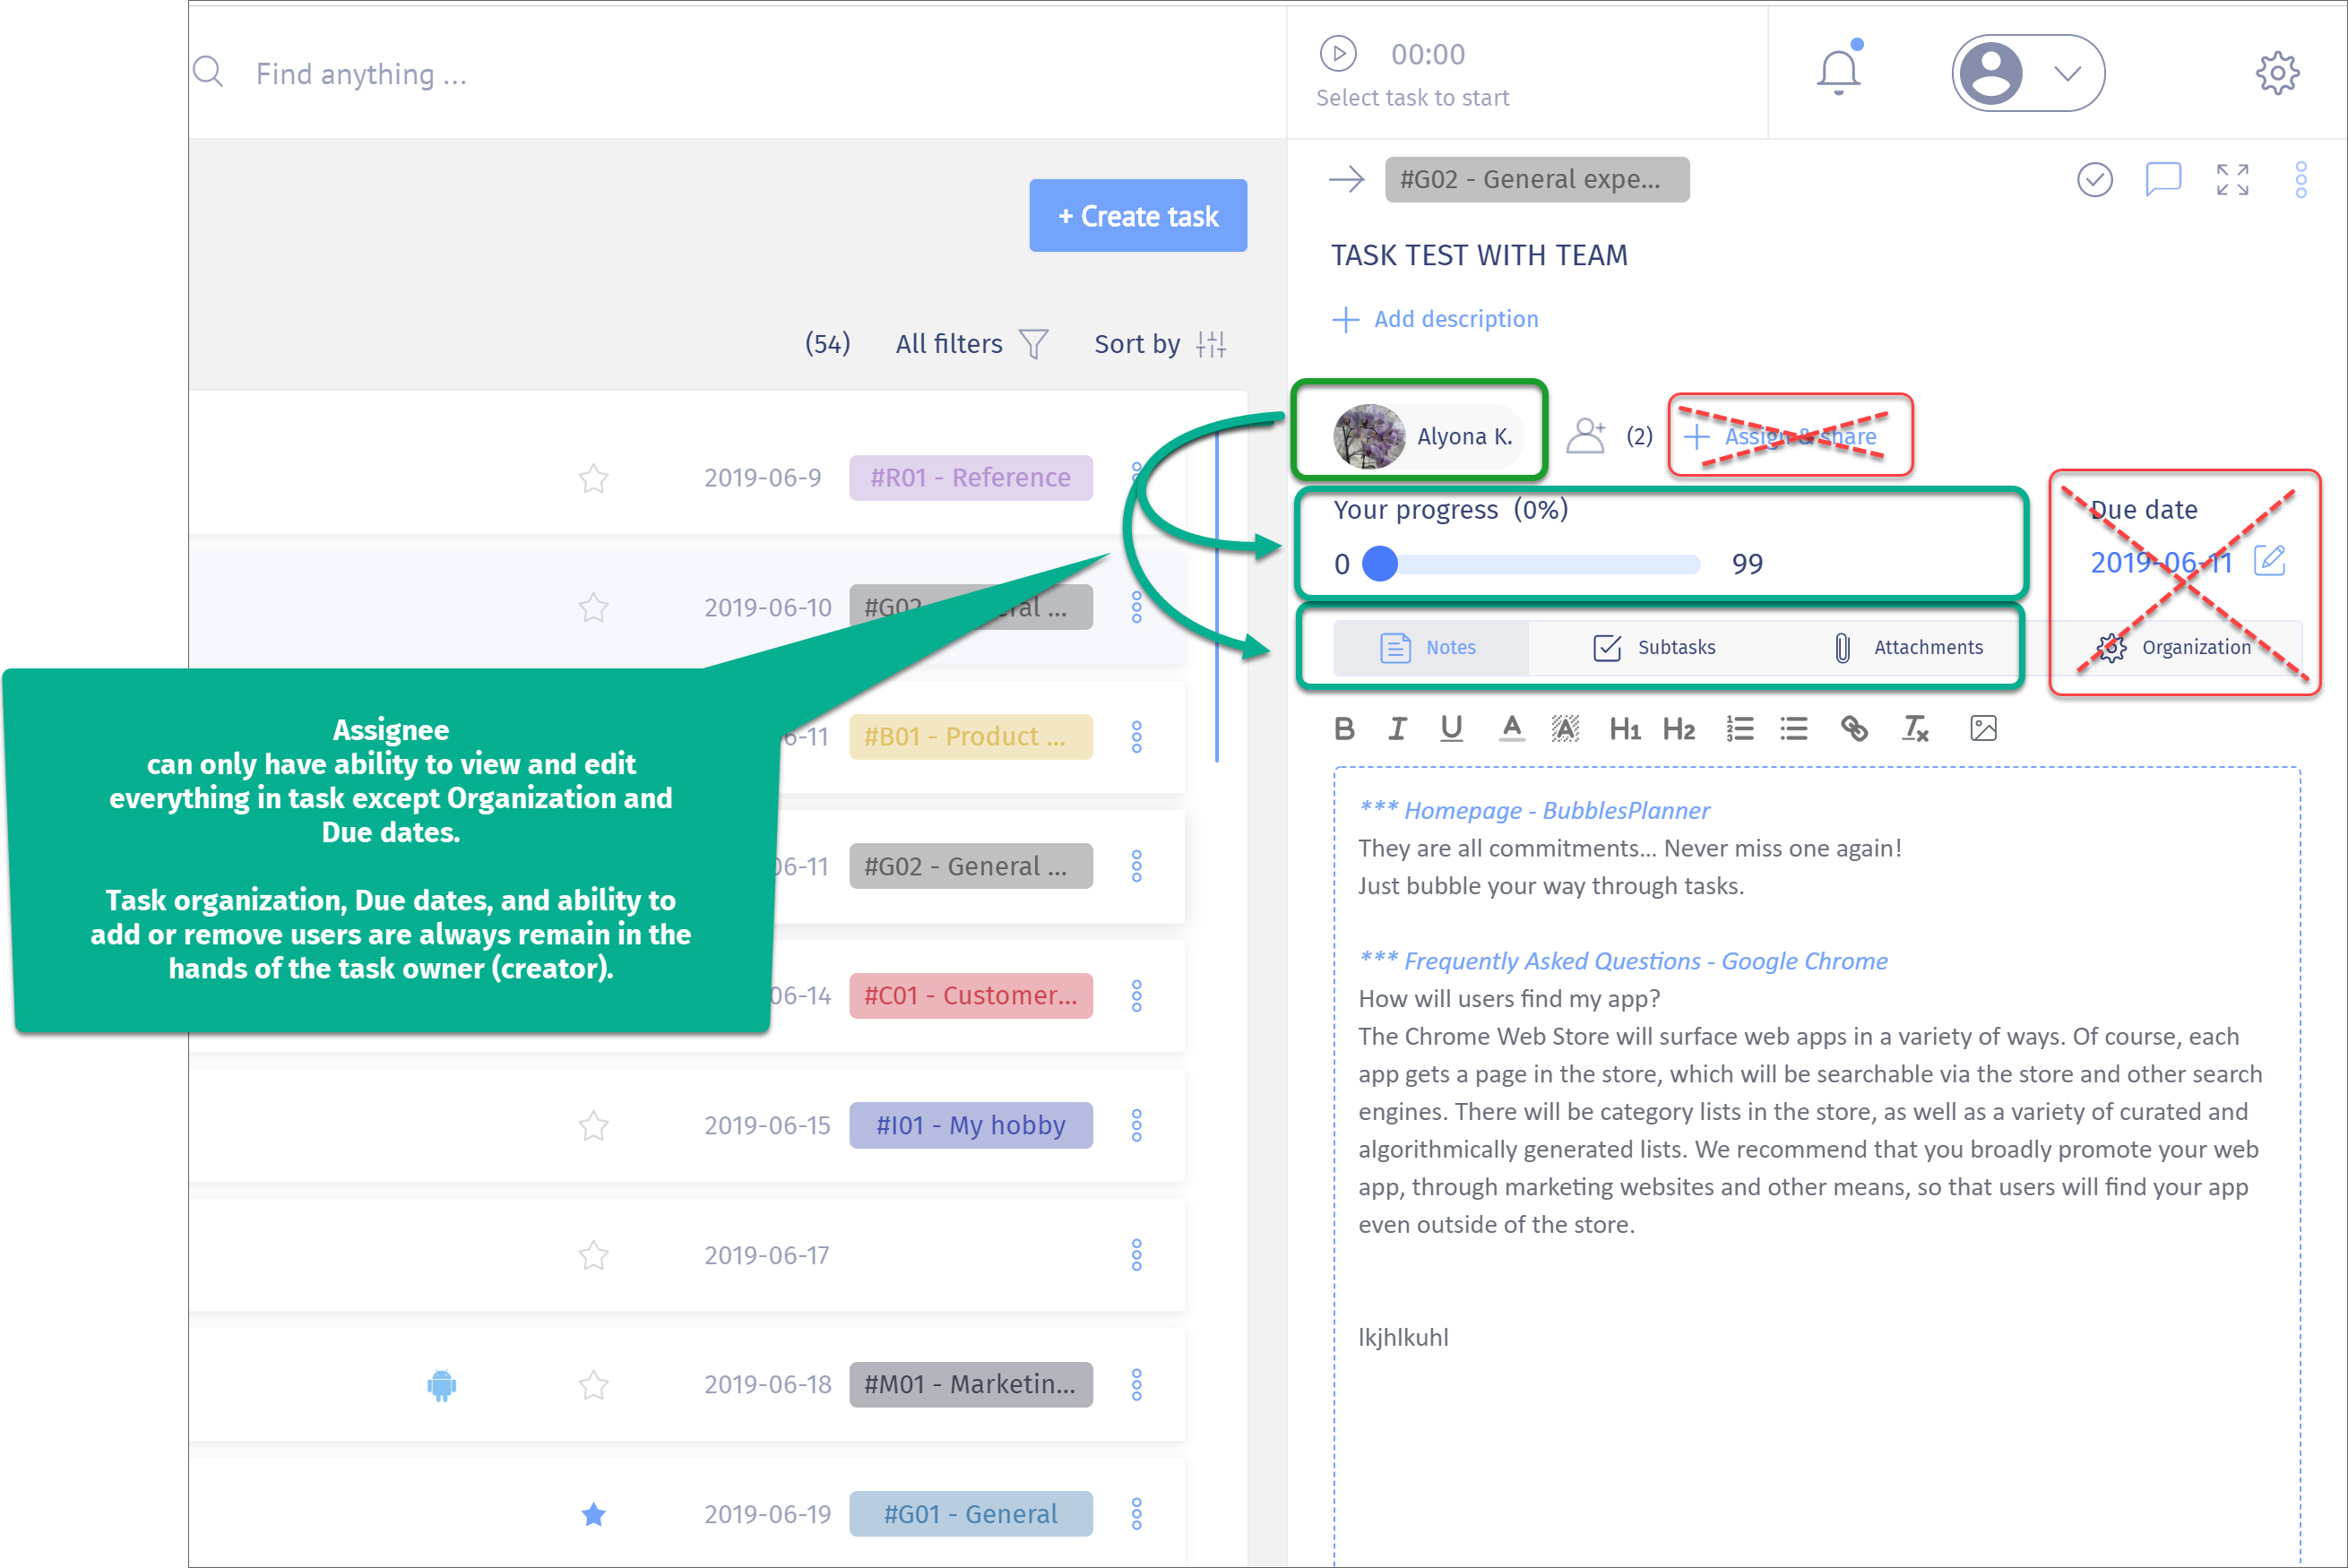The image size is (2348, 1568).
Task: Open task panel more options dots
Action: point(2301,180)
